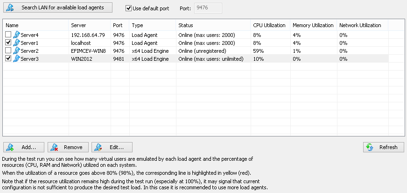The height and width of the screenshot is (193, 407).
Task: Click the Server3 load engine icon
Action: 16,59
